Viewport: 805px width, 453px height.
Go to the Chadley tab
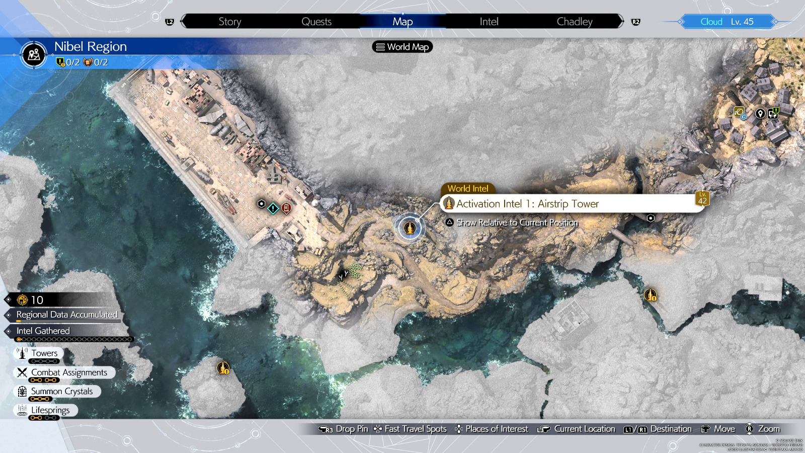click(x=574, y=22)
